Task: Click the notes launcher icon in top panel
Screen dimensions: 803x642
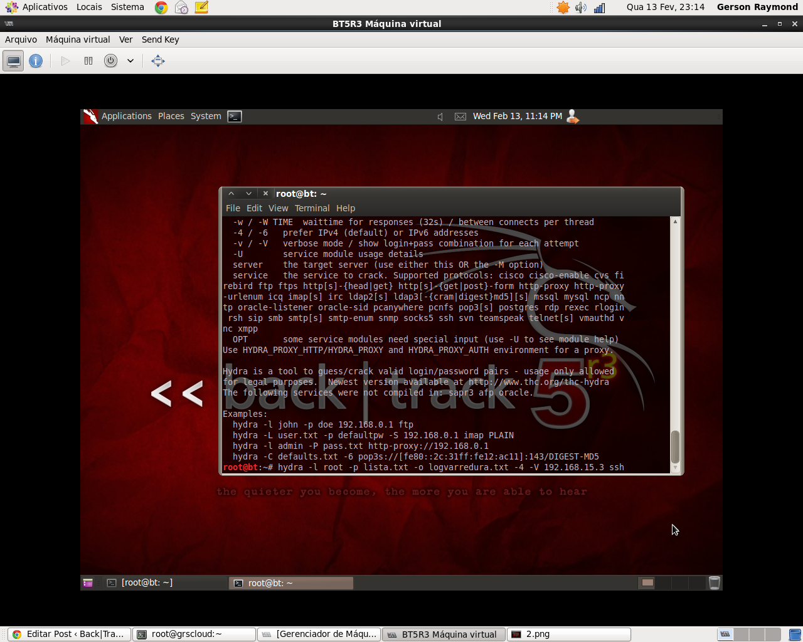Action: 201,8
